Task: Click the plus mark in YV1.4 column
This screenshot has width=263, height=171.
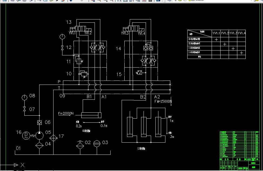Action: [x=242, y=53]
